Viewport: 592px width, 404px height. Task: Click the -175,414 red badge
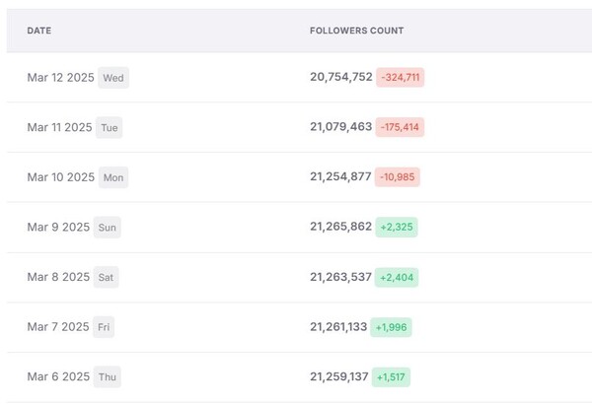pyautogui.click(x=400, y=127)
